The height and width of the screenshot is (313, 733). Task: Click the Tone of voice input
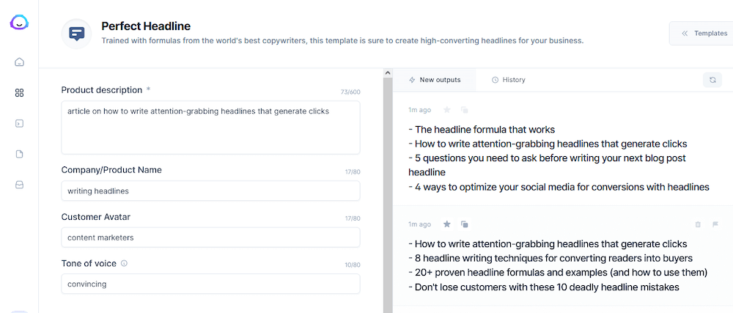tap(210, 284)
